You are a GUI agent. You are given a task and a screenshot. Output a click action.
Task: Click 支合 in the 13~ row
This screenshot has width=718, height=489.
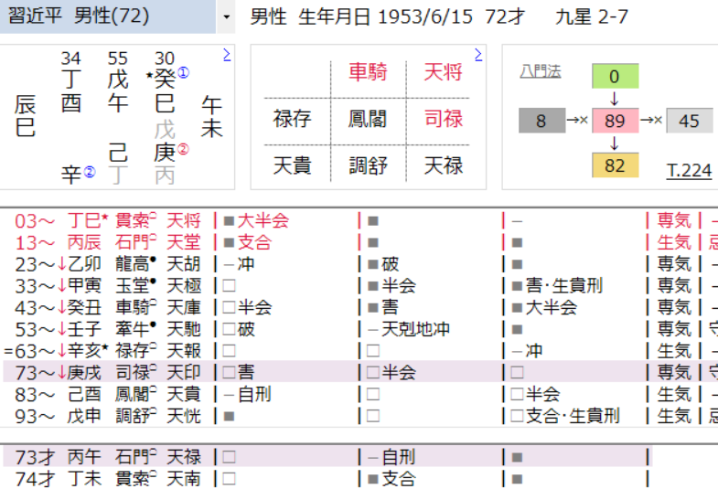(x=254, y=242)
